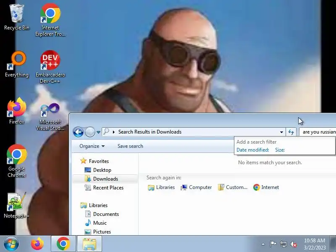Search again in Custom... location

pyautogui.click(x=233, y=187)
